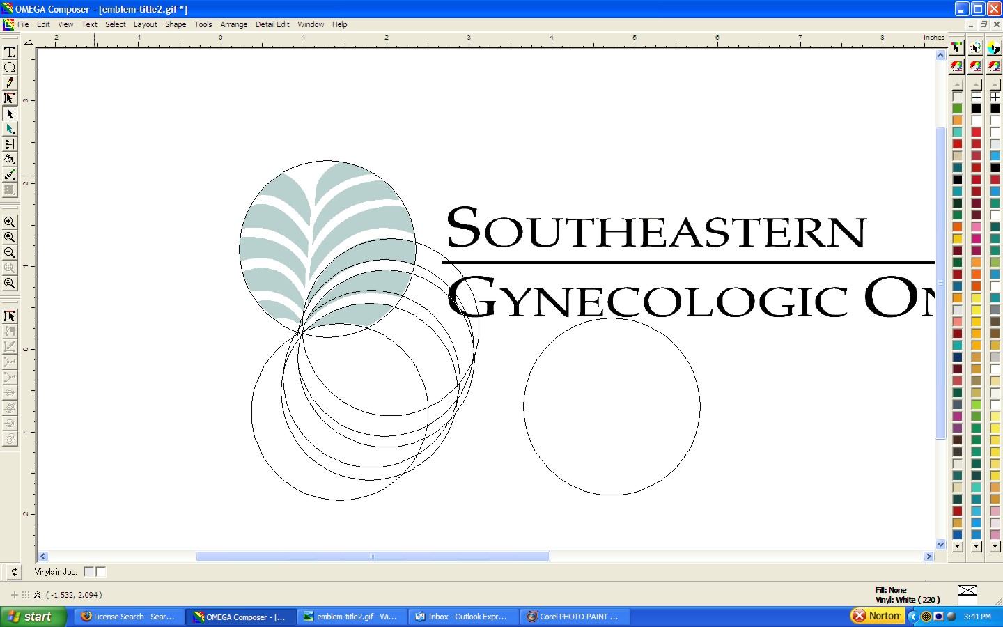
Task: Open the Tools menu
Action: coord(203,24)
